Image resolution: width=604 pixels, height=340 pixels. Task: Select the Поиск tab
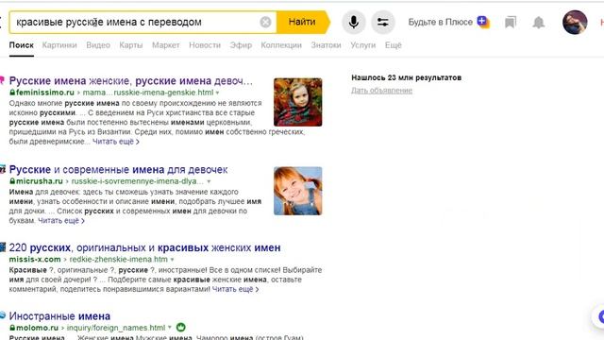[21, 45]
